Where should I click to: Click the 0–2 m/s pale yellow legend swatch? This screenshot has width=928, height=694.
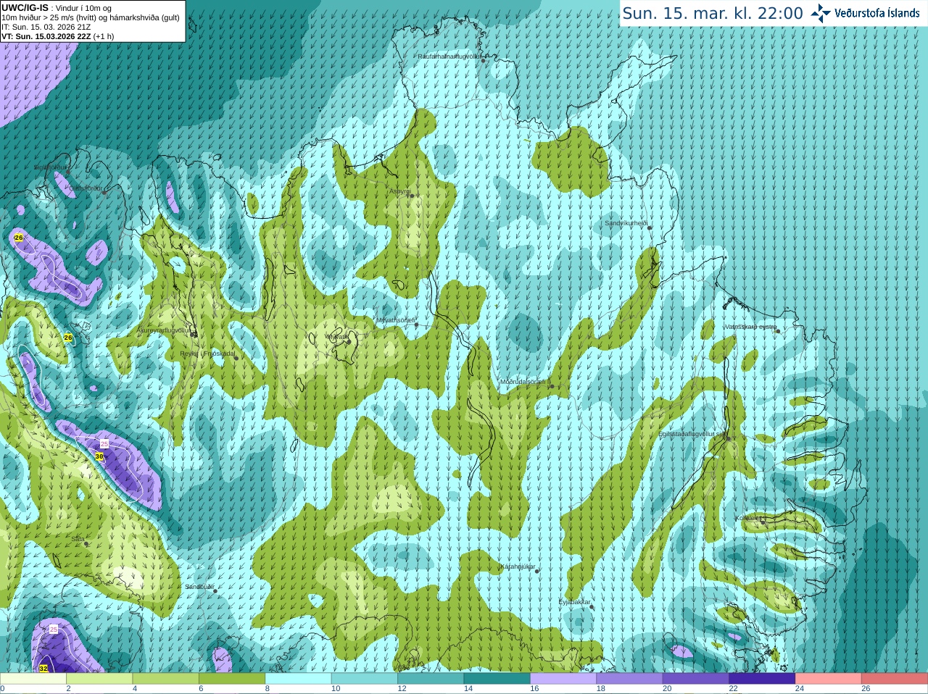pyautogui.click(x=34, y=679)
